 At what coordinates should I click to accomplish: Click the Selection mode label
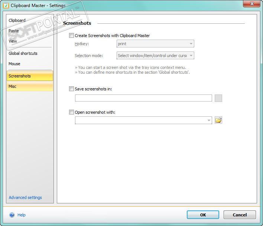pos(89,56)
